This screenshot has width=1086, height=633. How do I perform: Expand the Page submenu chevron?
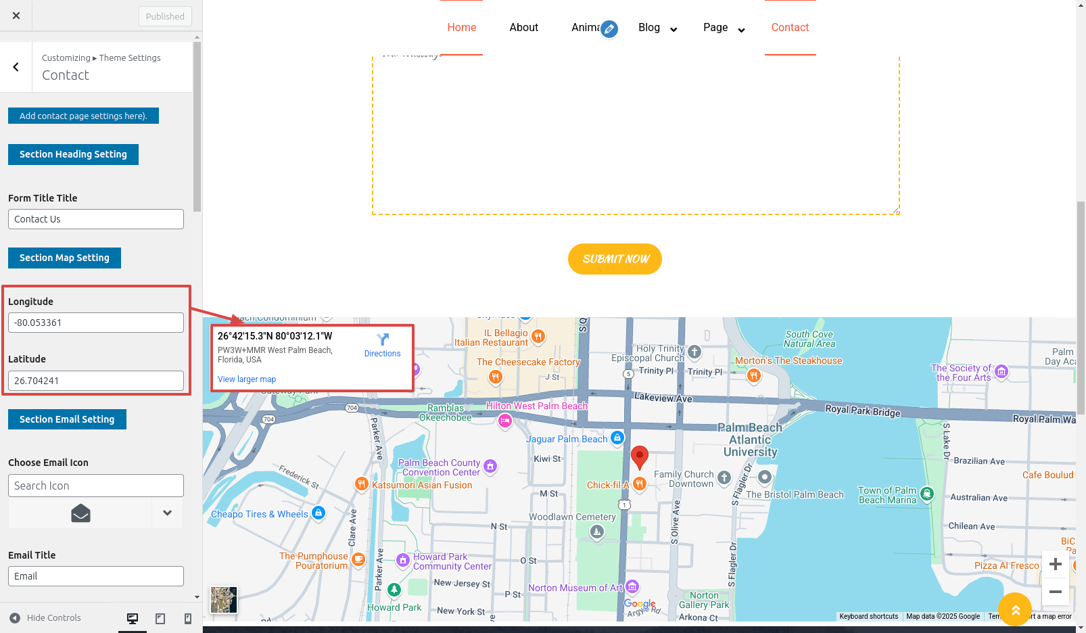[x=741, y=30]
